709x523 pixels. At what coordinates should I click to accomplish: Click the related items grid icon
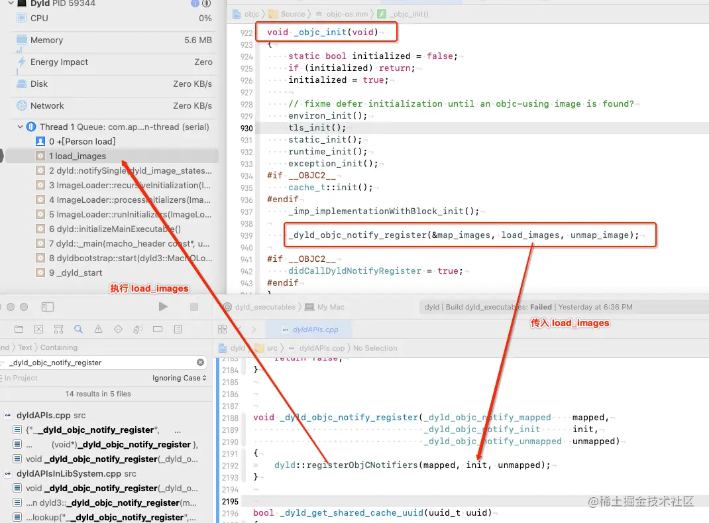click(x=222, y=329)
